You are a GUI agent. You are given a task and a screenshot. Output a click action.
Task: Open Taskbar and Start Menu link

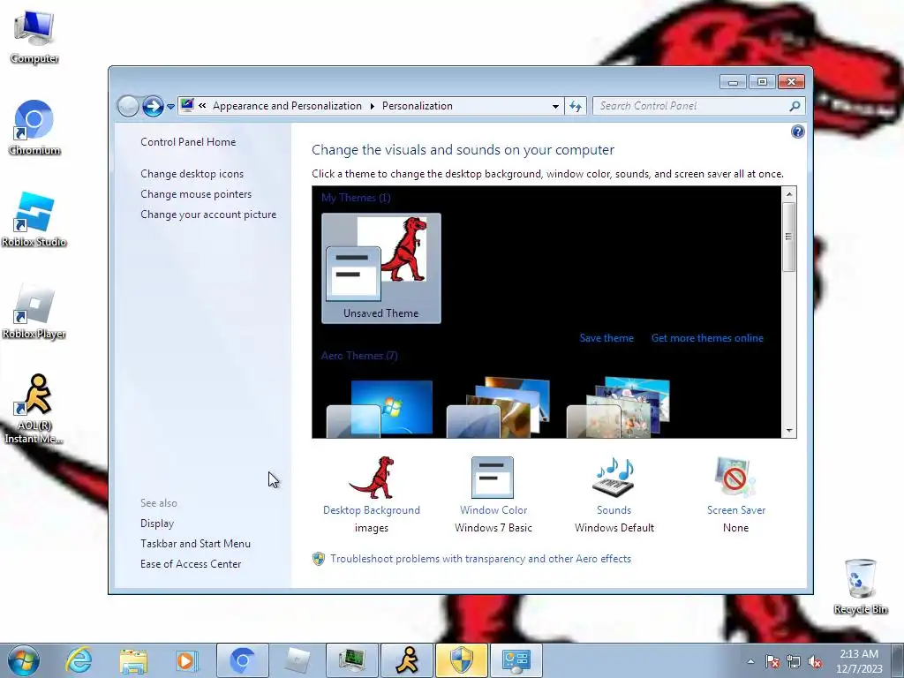pyautogui.click(x=195, y=544)
